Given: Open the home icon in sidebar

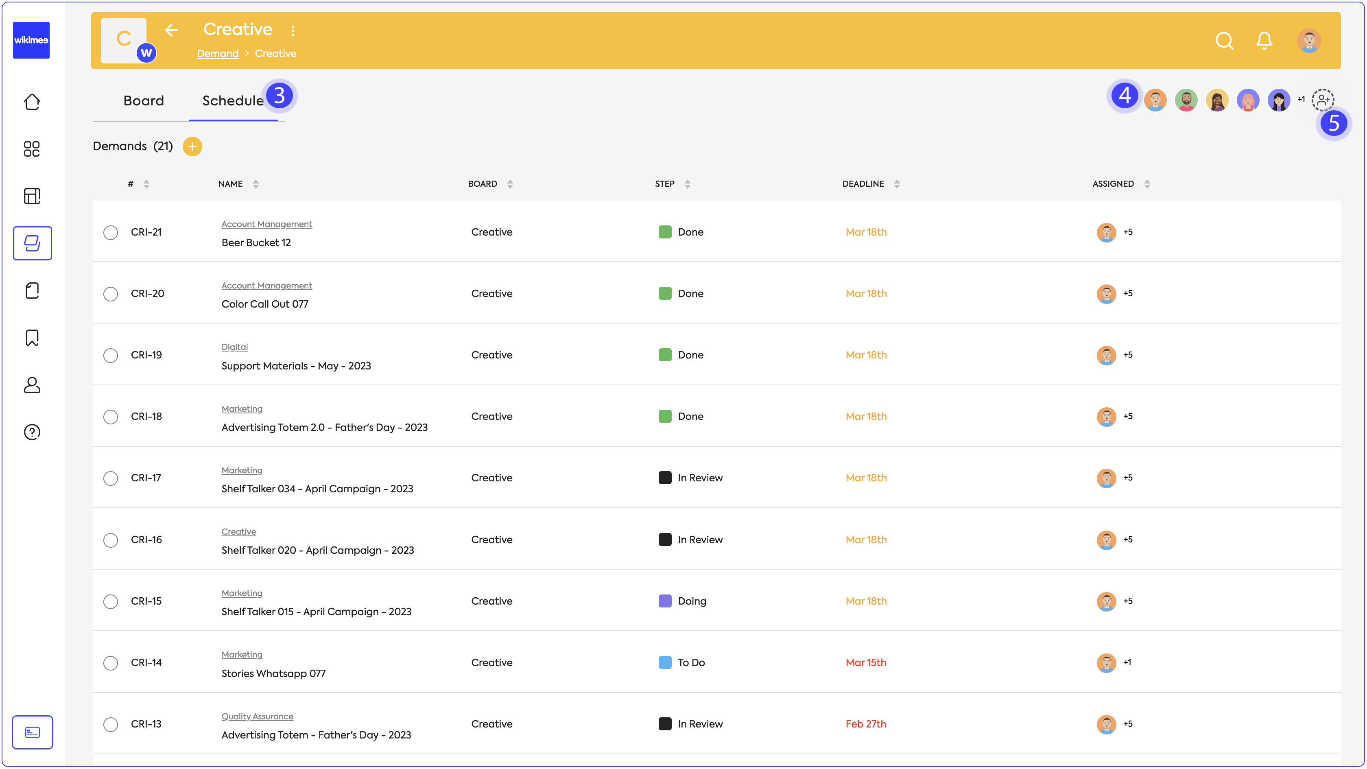Looking at the screenshot, I should pos(32,102).
